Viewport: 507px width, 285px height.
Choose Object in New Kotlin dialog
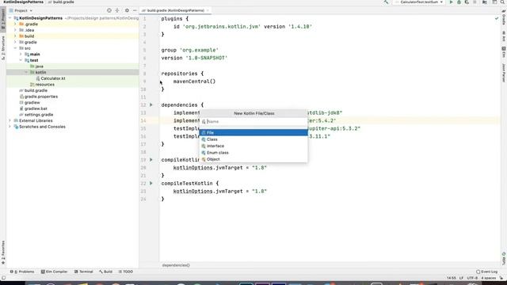253,159
